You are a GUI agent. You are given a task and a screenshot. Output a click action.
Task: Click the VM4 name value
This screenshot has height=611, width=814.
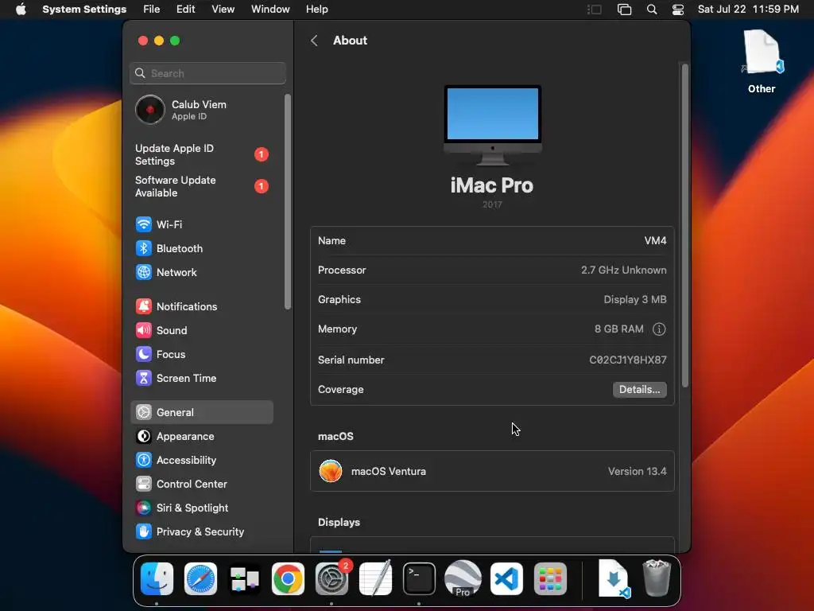(655, 240)
